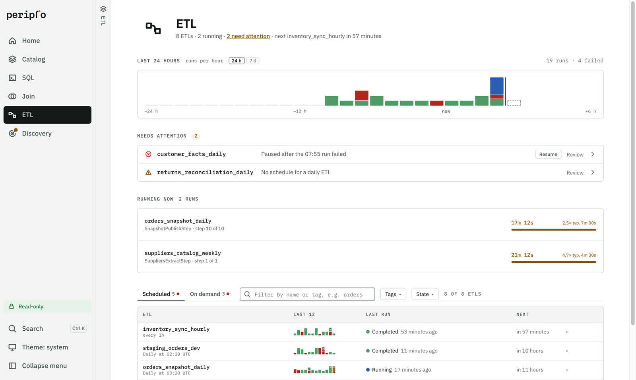Viewport: 636px width, 380px height.
Task: Switch chart range to 24 h
Action: coord(237,60)
